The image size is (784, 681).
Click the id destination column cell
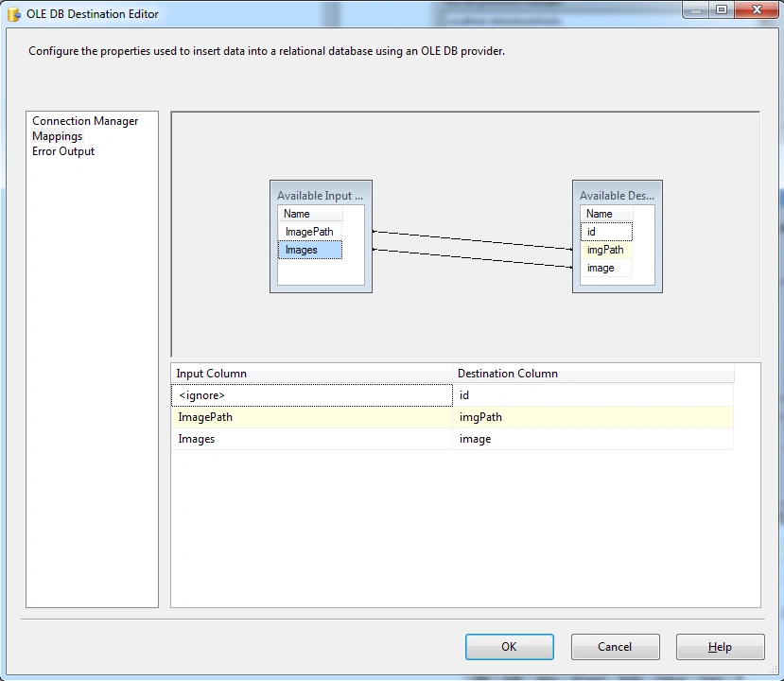pyautogui.click(x=593, y=395)
